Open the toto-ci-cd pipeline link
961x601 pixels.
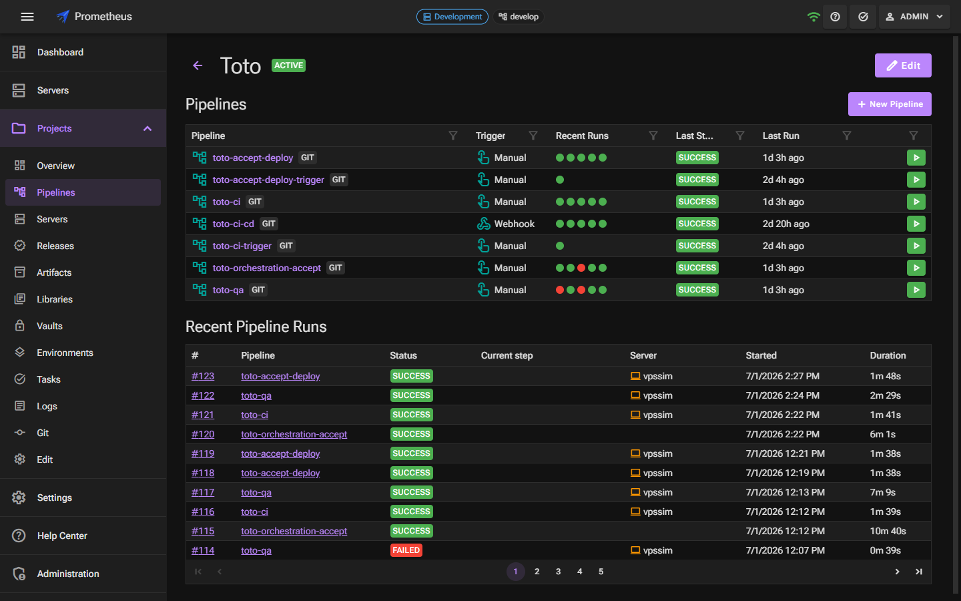pos(234,224)
